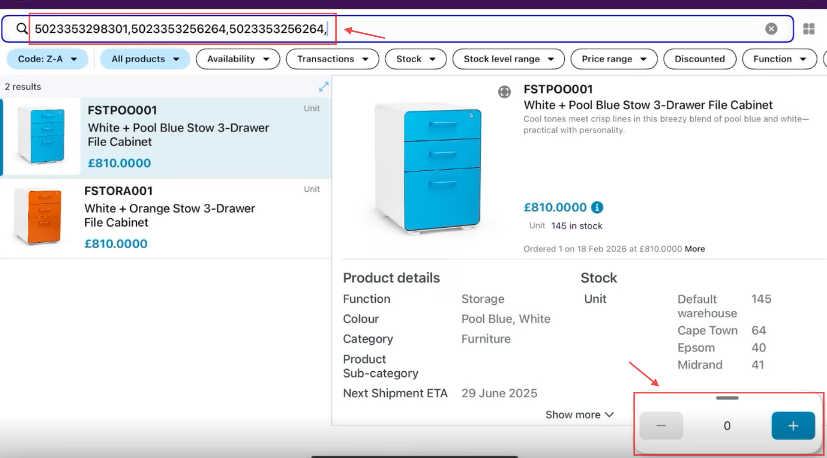Toggle the Discounted filter chip
The image size is (827, 458).
[699, 59]
